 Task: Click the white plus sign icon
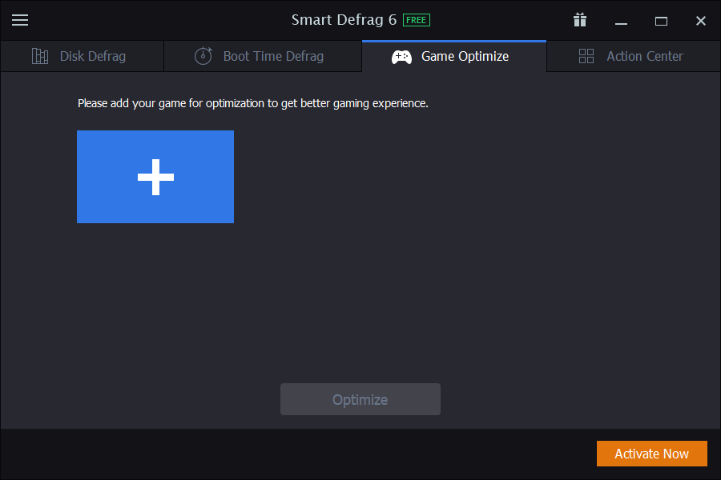click(x=155, y=177)
